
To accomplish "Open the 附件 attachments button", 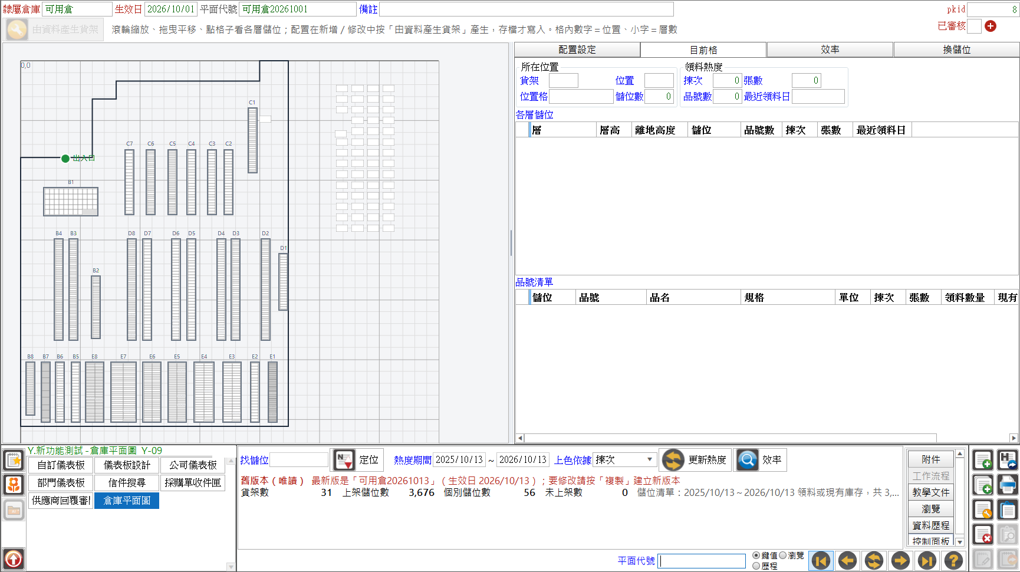I will 931,459.
